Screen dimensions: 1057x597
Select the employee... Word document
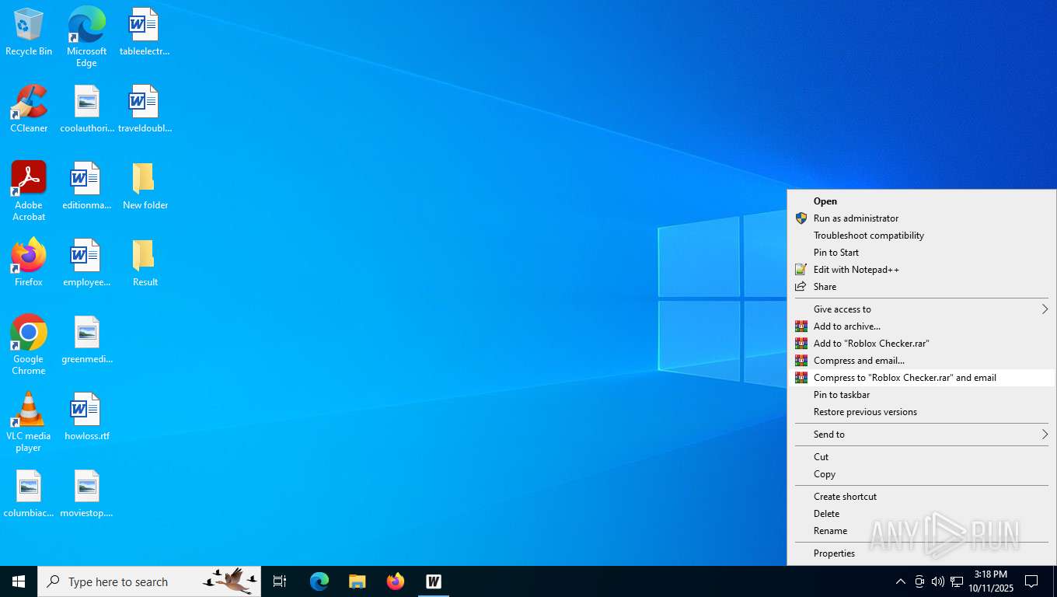click(x=87, y=264)
